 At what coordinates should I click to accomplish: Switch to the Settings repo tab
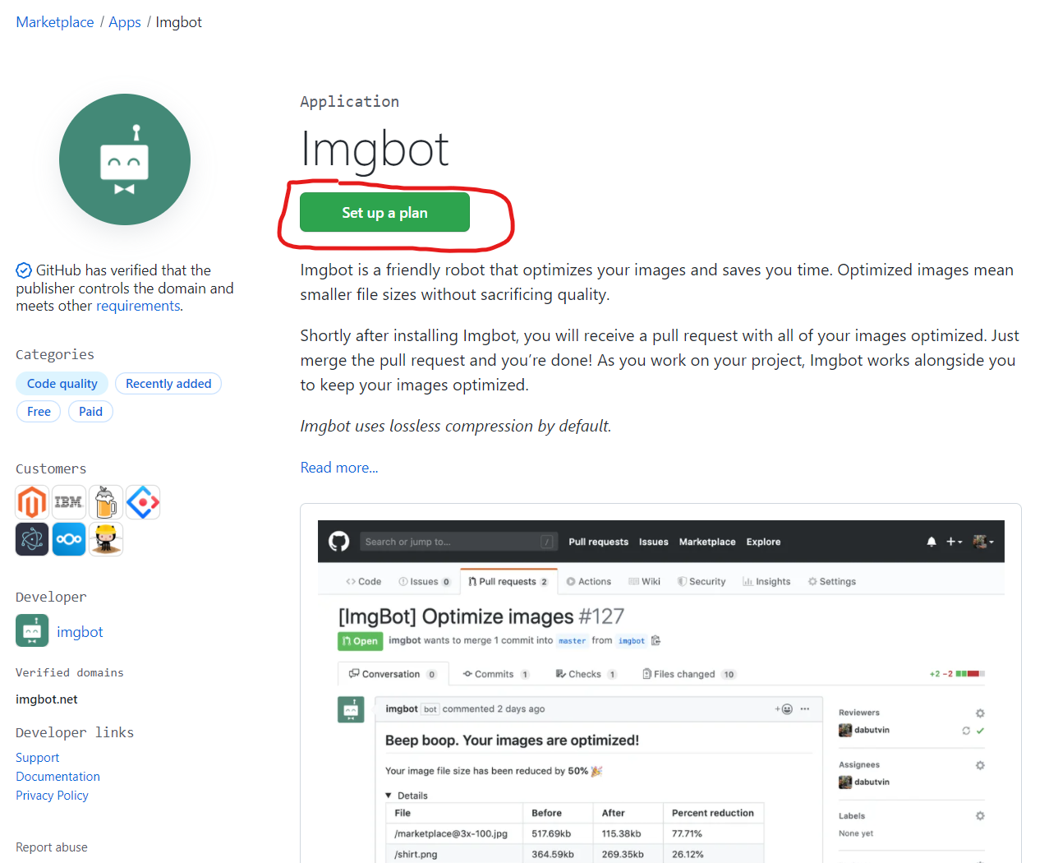click(x=832, y=581)
